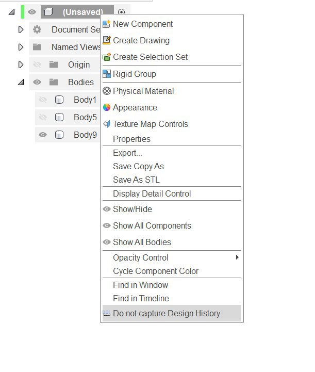Select the (Unsaved) root node label

pos(82,12)
